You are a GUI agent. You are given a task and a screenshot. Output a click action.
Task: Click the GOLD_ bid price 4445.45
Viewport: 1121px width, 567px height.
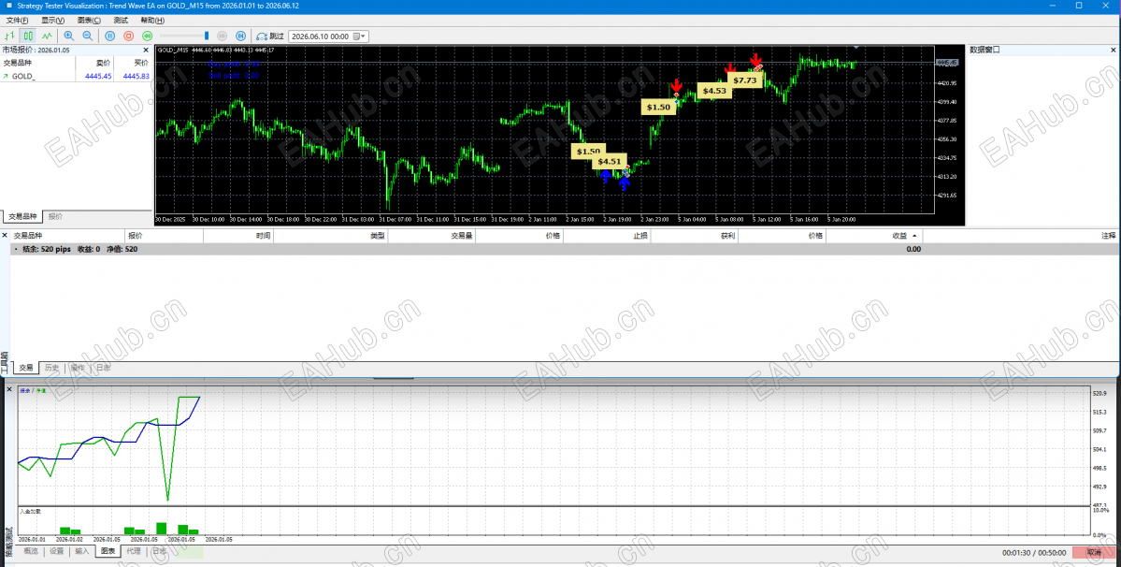pos(98,76)
